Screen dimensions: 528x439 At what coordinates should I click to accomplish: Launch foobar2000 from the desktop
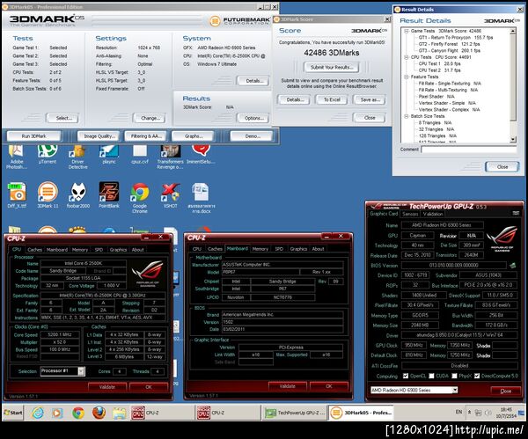click(78, 195)
